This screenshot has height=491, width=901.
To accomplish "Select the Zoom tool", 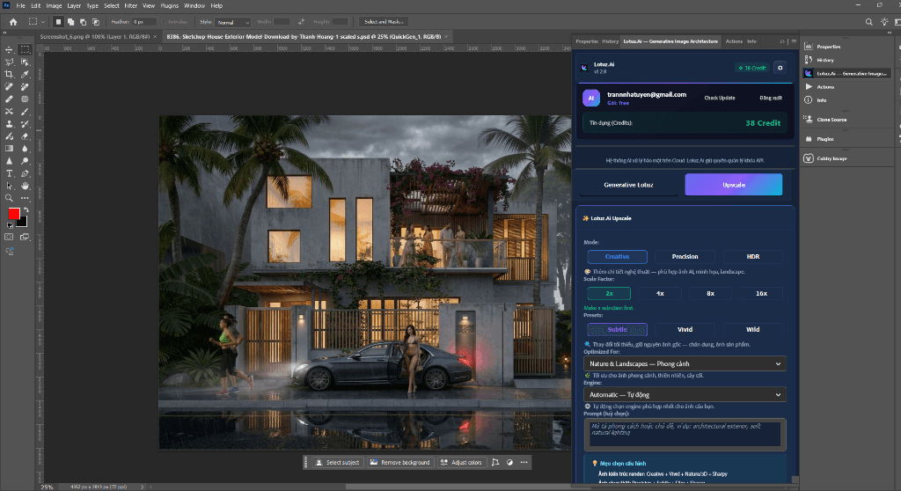I will pos(9,198).
